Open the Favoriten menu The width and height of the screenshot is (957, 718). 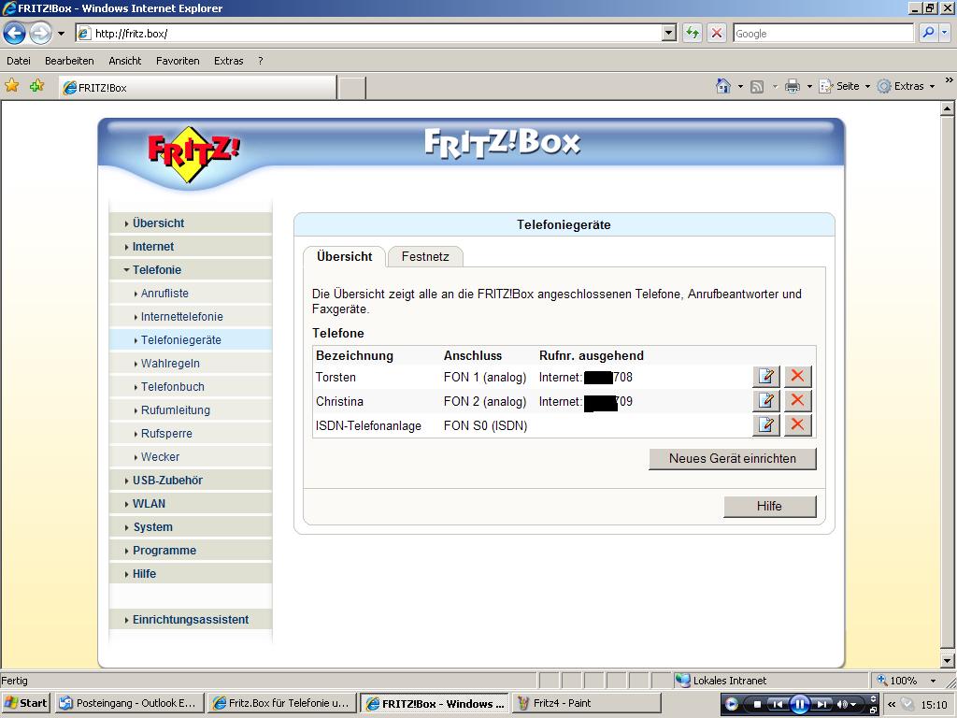coord(178,61)
